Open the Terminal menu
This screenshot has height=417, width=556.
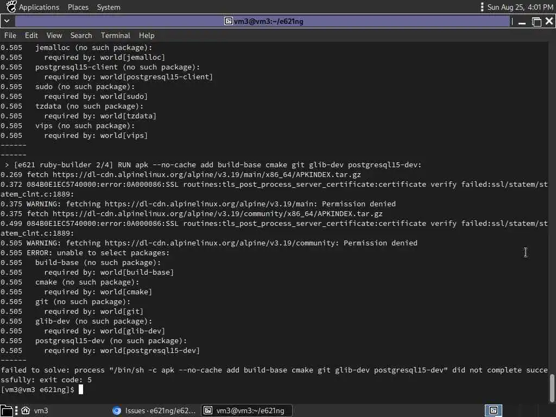coord(116,35)
